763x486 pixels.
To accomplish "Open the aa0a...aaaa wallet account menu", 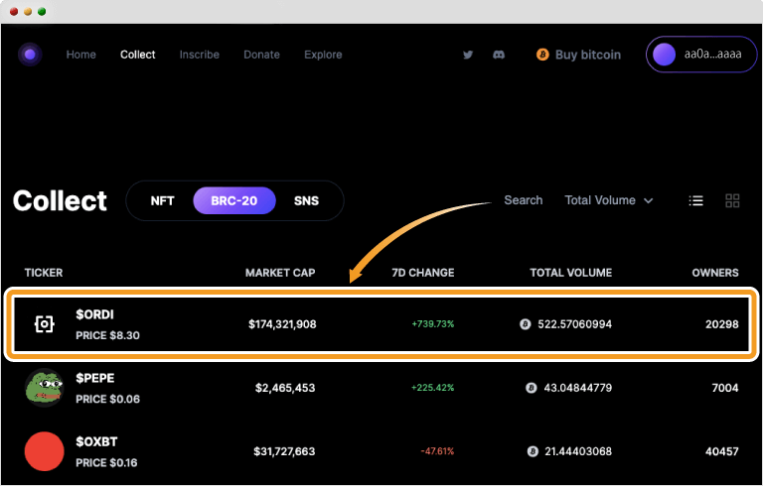I will (701, 55).
